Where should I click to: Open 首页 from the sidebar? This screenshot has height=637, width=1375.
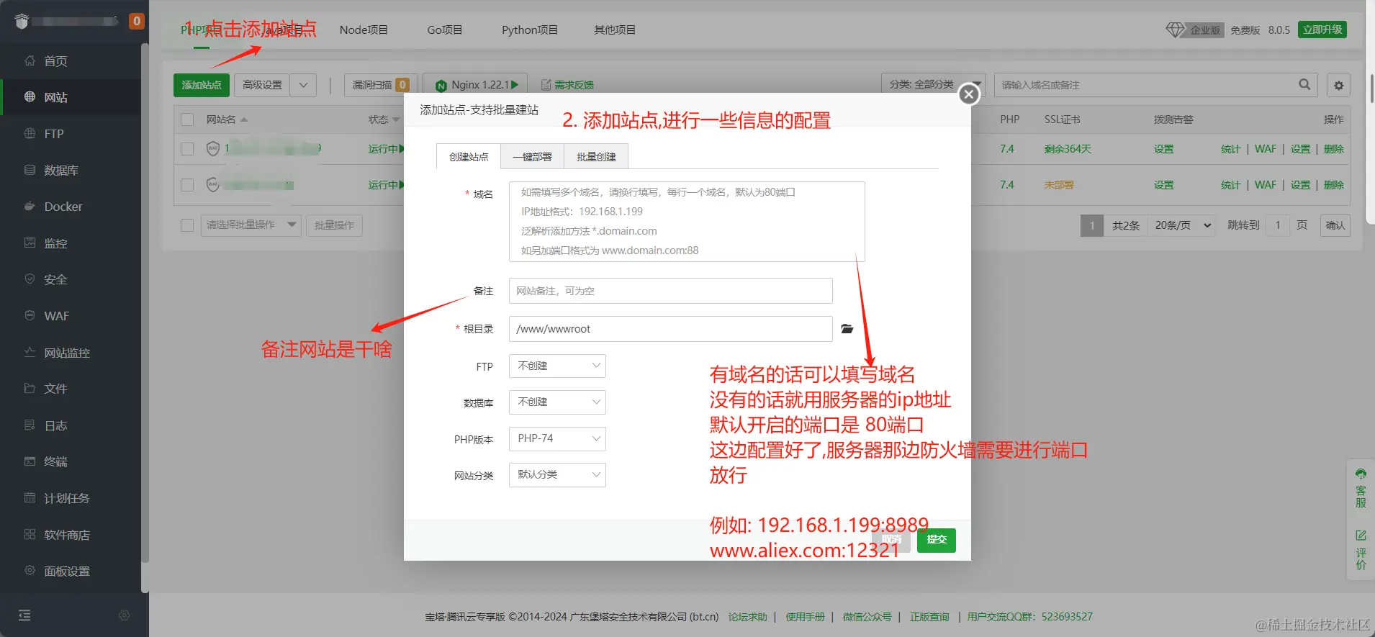[55, 61]
